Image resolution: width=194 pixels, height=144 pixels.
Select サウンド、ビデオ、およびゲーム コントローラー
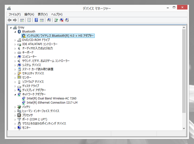[x=46, y=61]
